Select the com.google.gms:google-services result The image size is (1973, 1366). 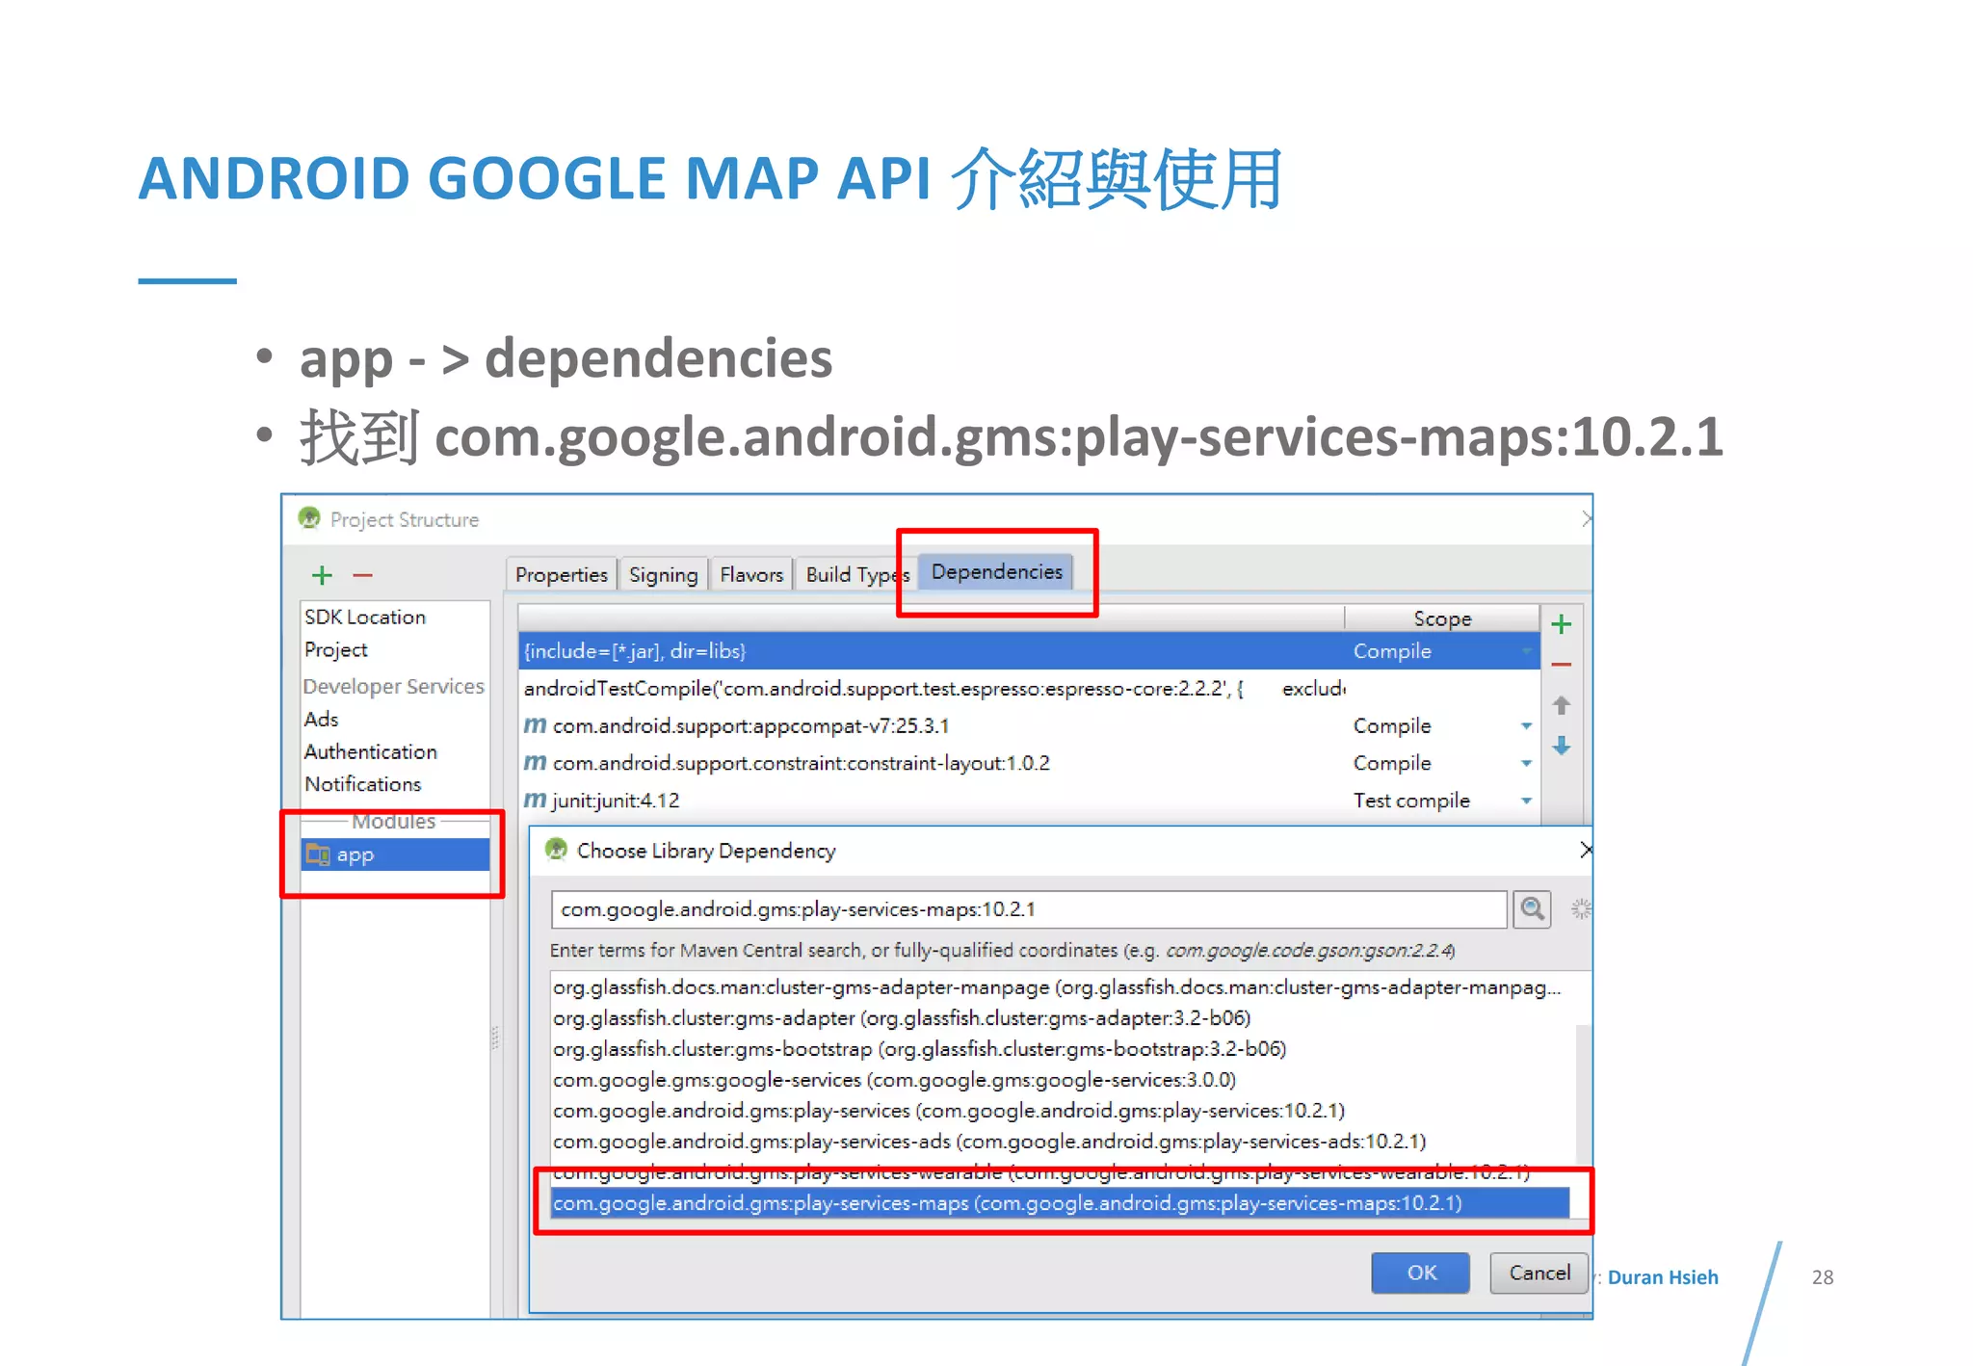(1060, 1080)
